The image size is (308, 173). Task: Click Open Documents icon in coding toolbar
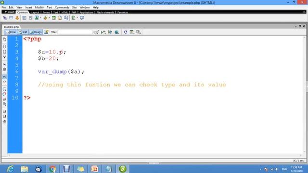pyautogui.click(x=4, y=39)
